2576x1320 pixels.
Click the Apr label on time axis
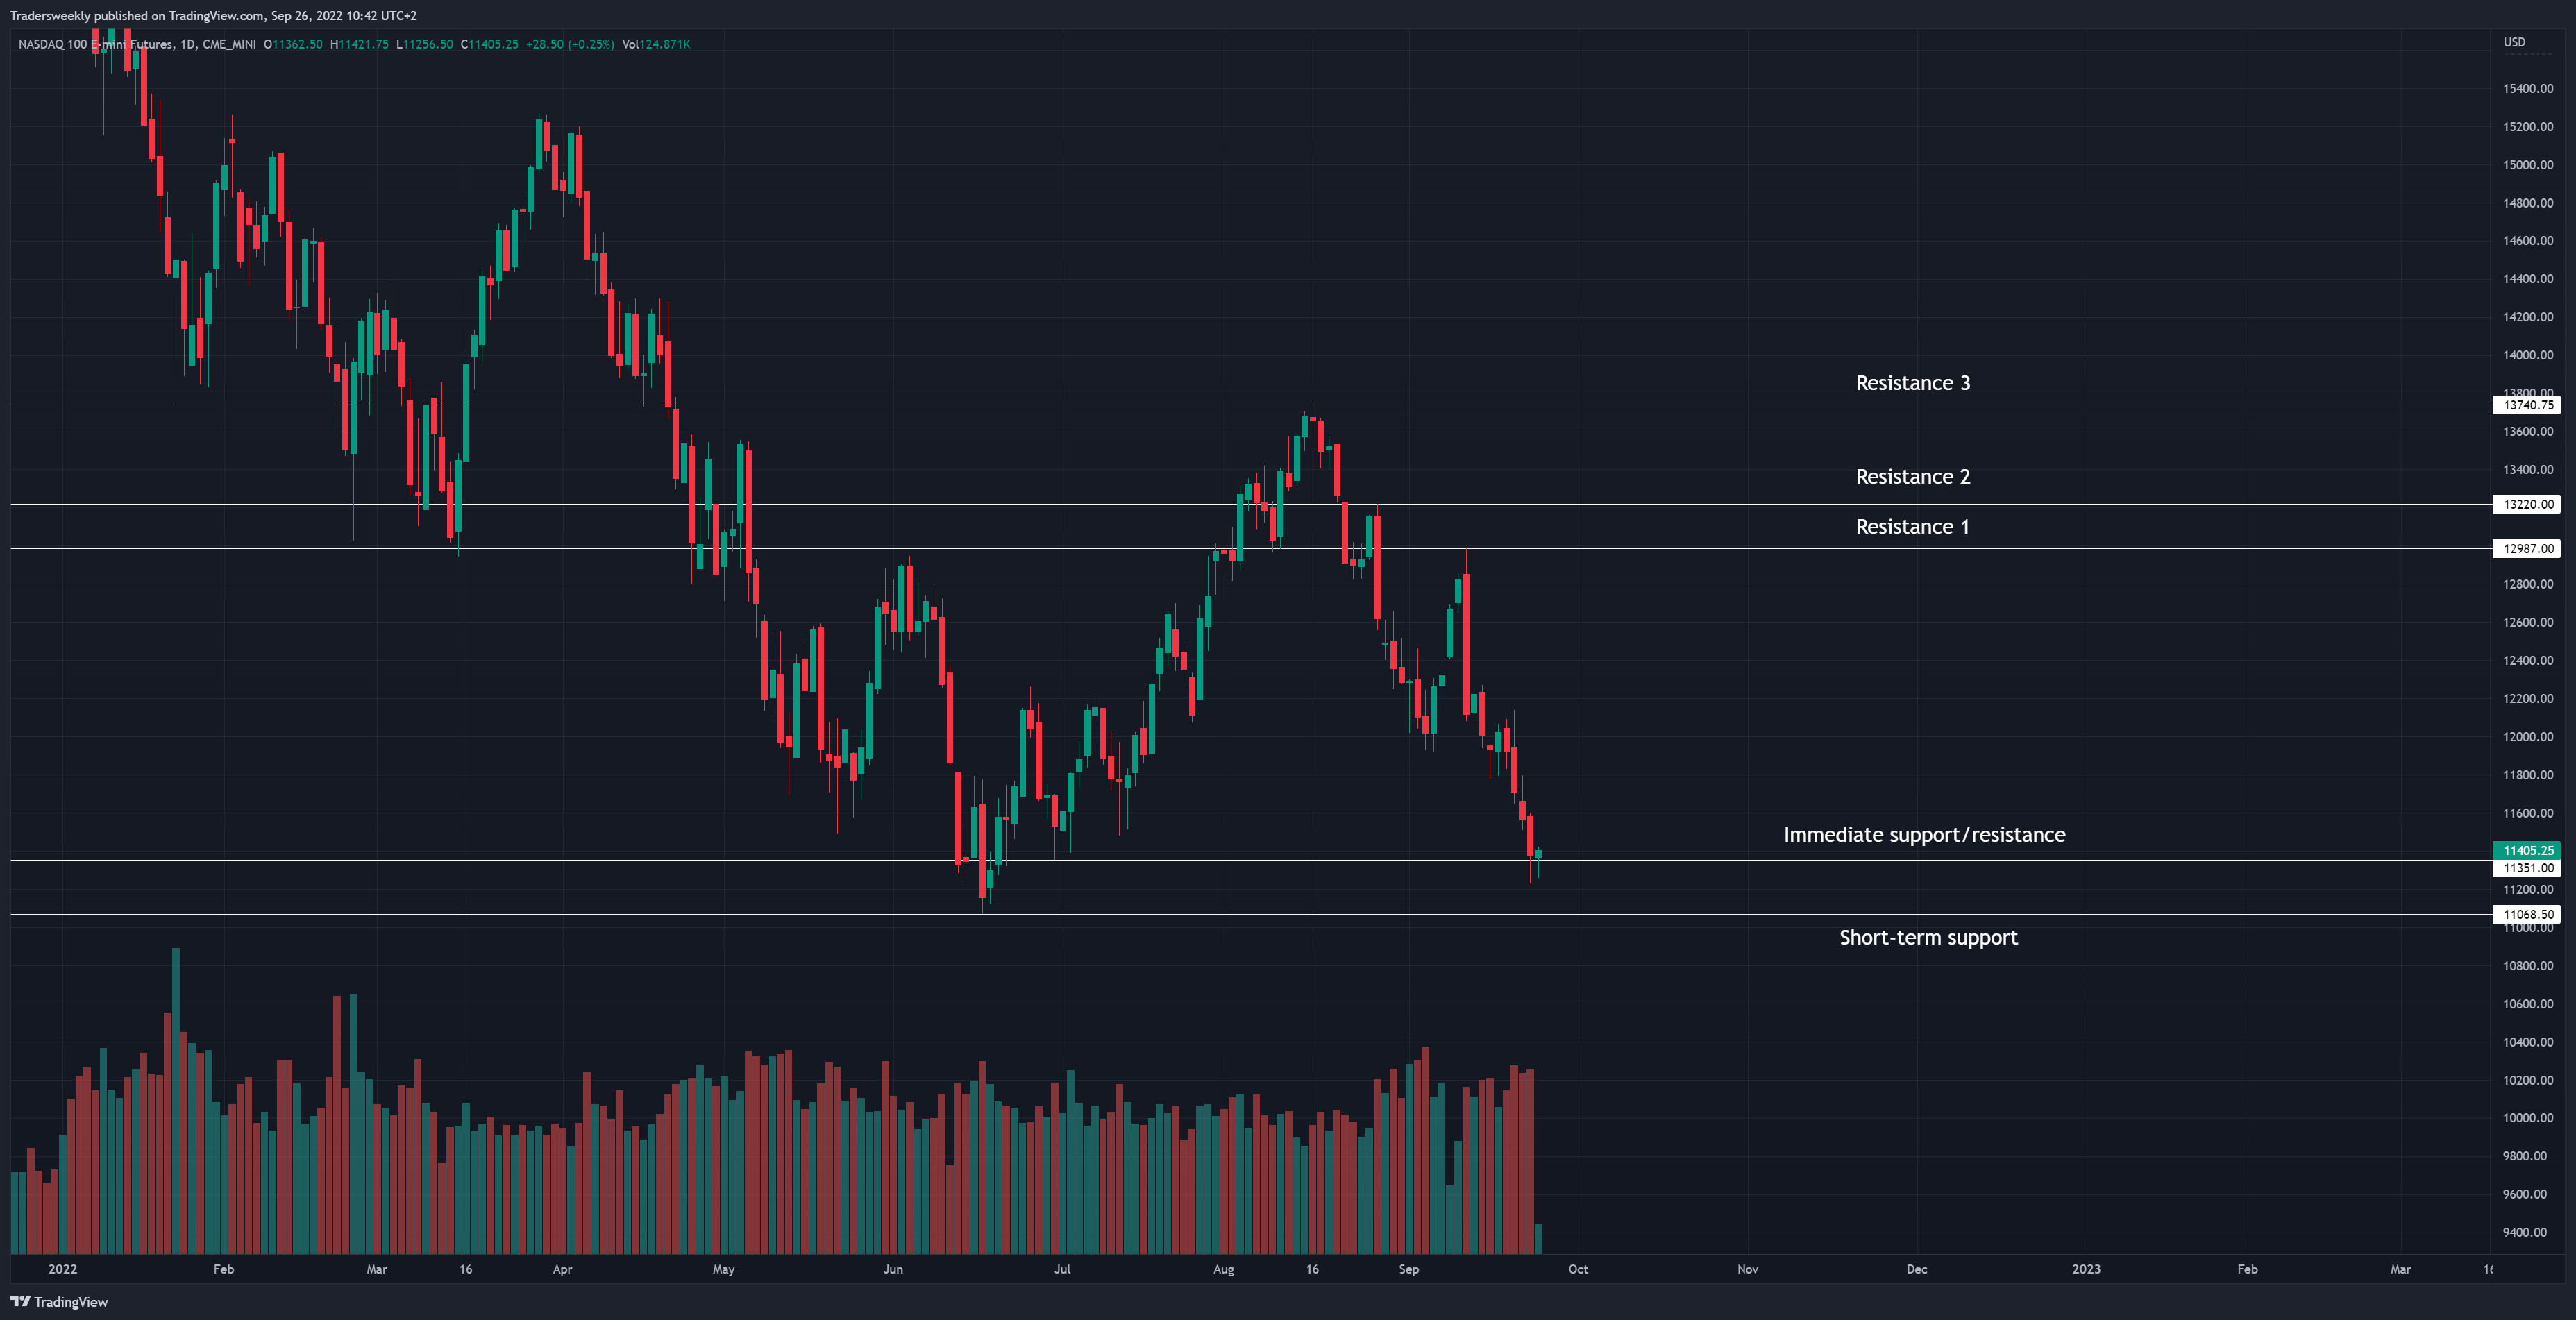[x=562, y=1269]
